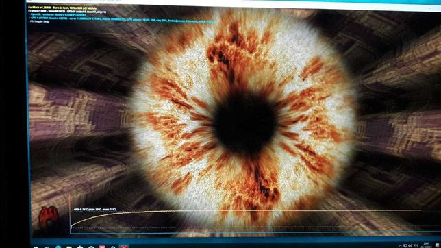
Task: Open the Windows Start menu button
Action: coord(36,247)
